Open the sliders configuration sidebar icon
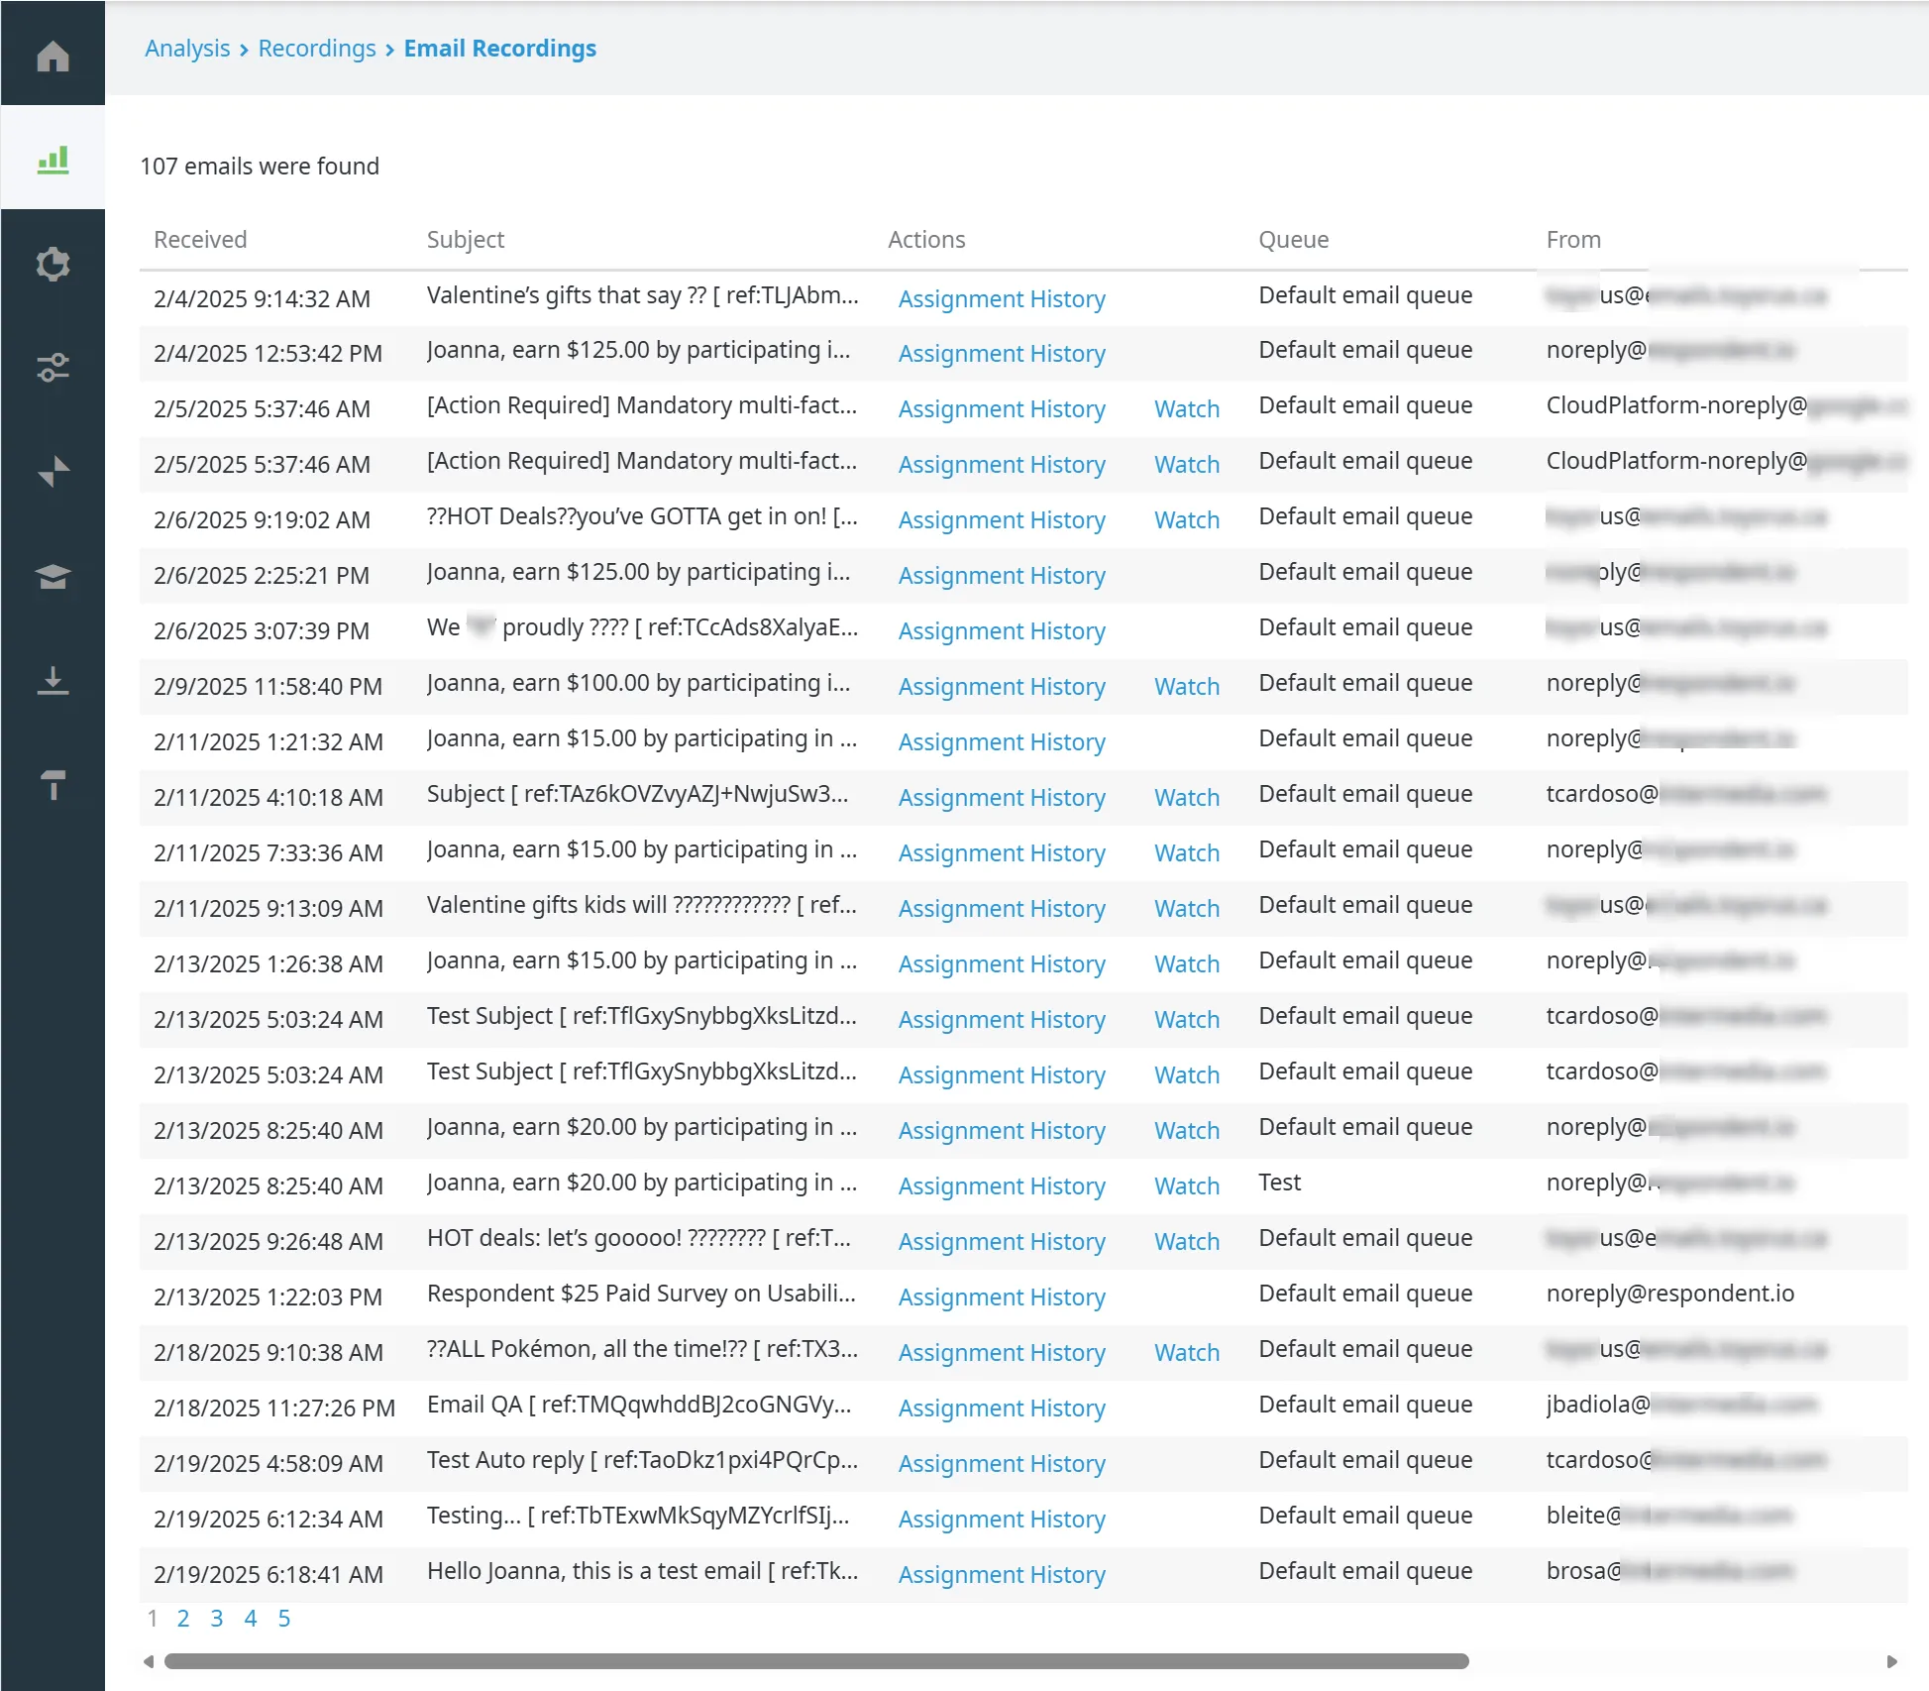Screen dimensions: 1929x1691 pos(53,368)
